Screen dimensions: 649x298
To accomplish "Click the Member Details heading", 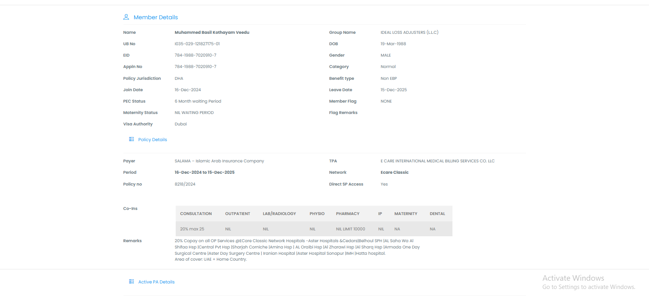I will (x=156, y=17).
